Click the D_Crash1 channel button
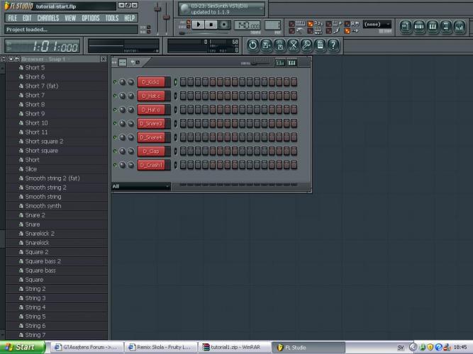Image resolution: width=473 pixels, height=354 pixels. click(153, 165)
